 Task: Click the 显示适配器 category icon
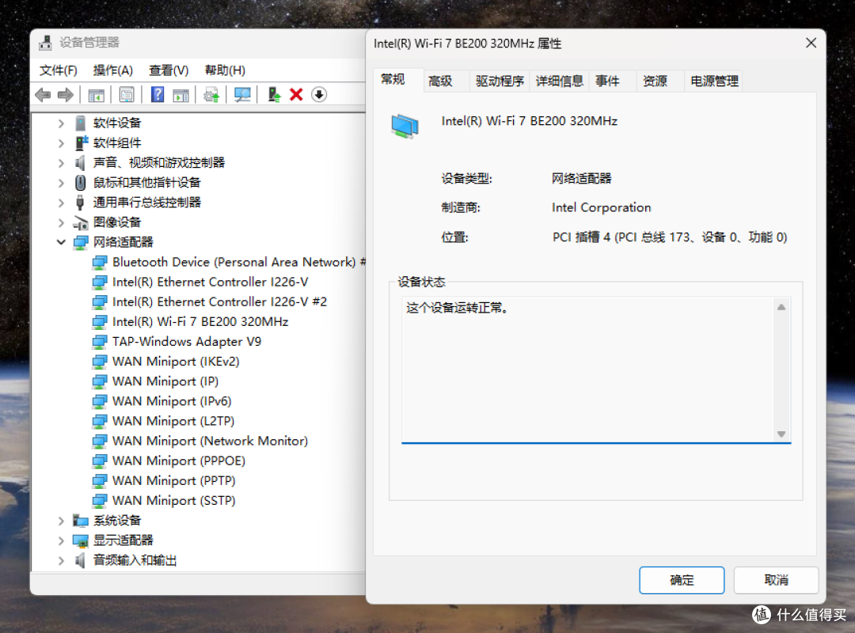[81, 541]
